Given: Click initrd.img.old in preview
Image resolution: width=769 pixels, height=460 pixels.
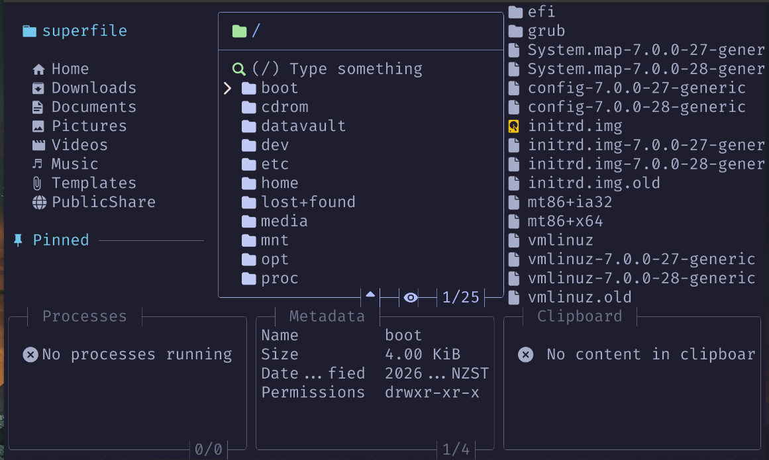Looking at the screenshot, I should point(594,183).
